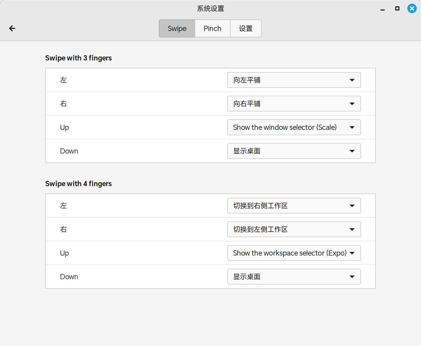Viewport: 421px width, 346px height.
Task: Maximize the 系统设置 window
Action: (397, 9)
